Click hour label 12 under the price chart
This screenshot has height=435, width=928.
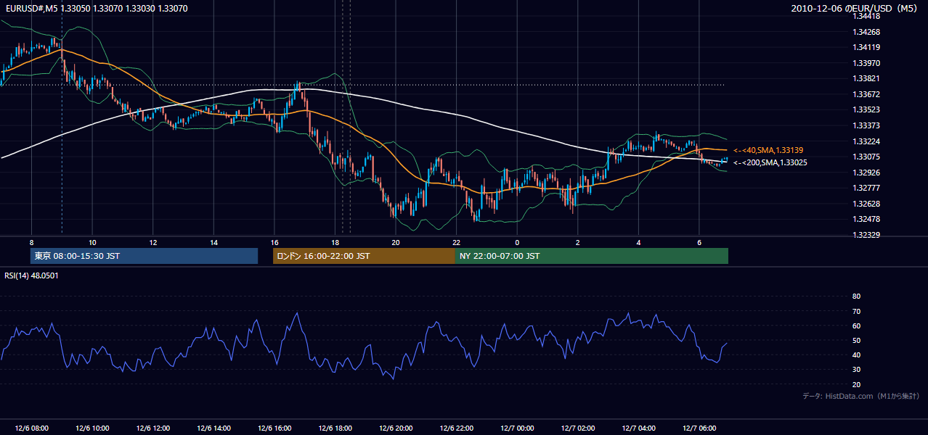pos(152,242)
